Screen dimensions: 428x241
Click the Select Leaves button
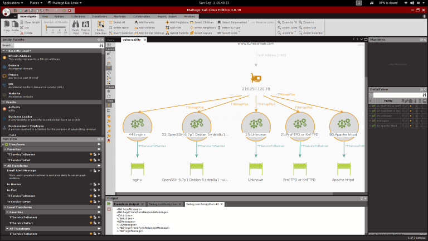click(201, 33)
